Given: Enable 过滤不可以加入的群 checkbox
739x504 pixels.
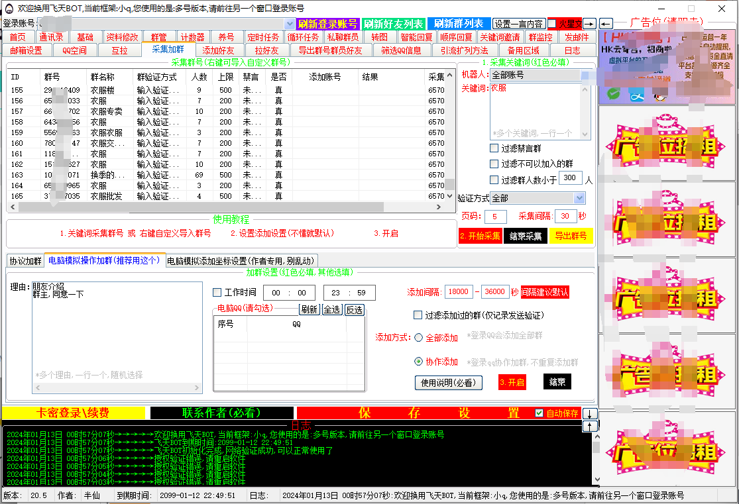Looking at the screenshot, I should pos(494,164).
